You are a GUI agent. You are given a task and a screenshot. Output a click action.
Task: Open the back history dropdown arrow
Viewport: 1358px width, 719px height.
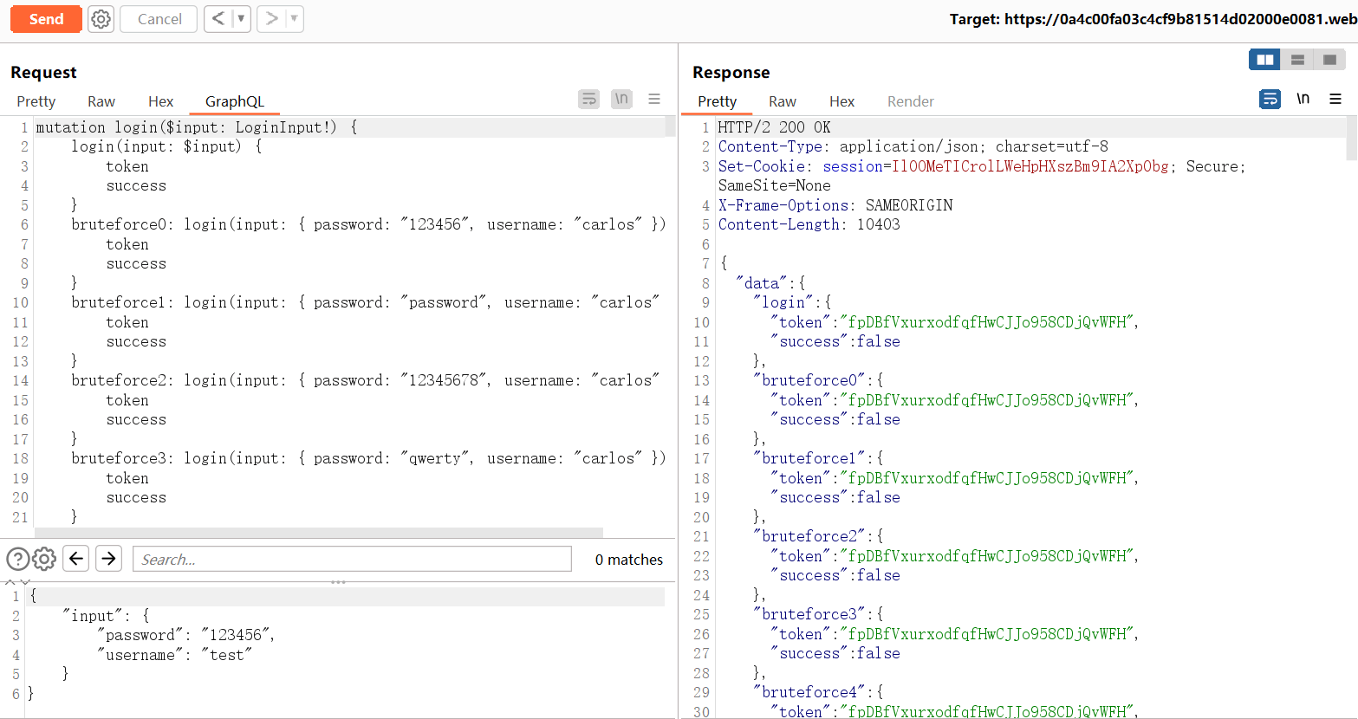[x=241, y=19]
